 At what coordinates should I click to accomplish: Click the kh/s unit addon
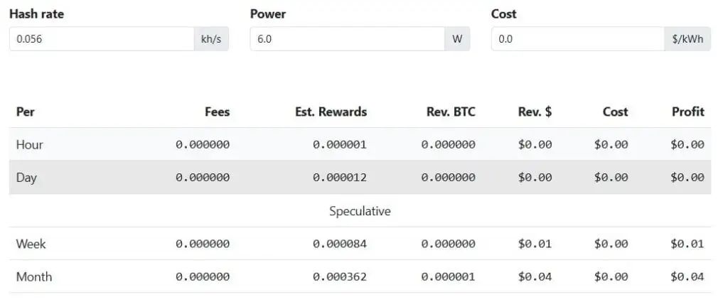[211, 39]
